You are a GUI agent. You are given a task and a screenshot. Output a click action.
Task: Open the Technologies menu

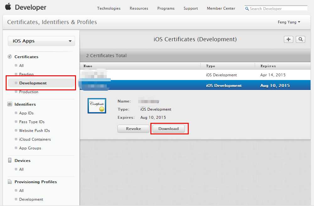pyautogui.click(x=109, y=8)
